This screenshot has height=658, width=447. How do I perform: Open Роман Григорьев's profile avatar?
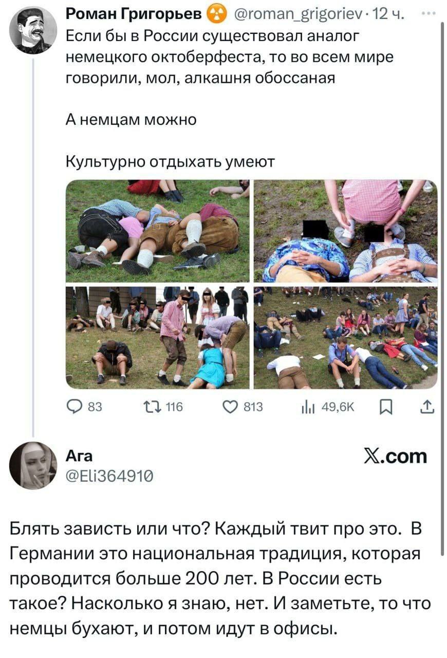point(33,30)
